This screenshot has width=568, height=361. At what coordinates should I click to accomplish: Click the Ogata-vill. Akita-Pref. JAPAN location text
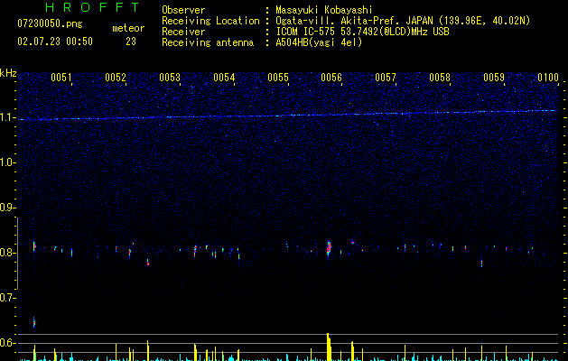(x=403, y=21)
